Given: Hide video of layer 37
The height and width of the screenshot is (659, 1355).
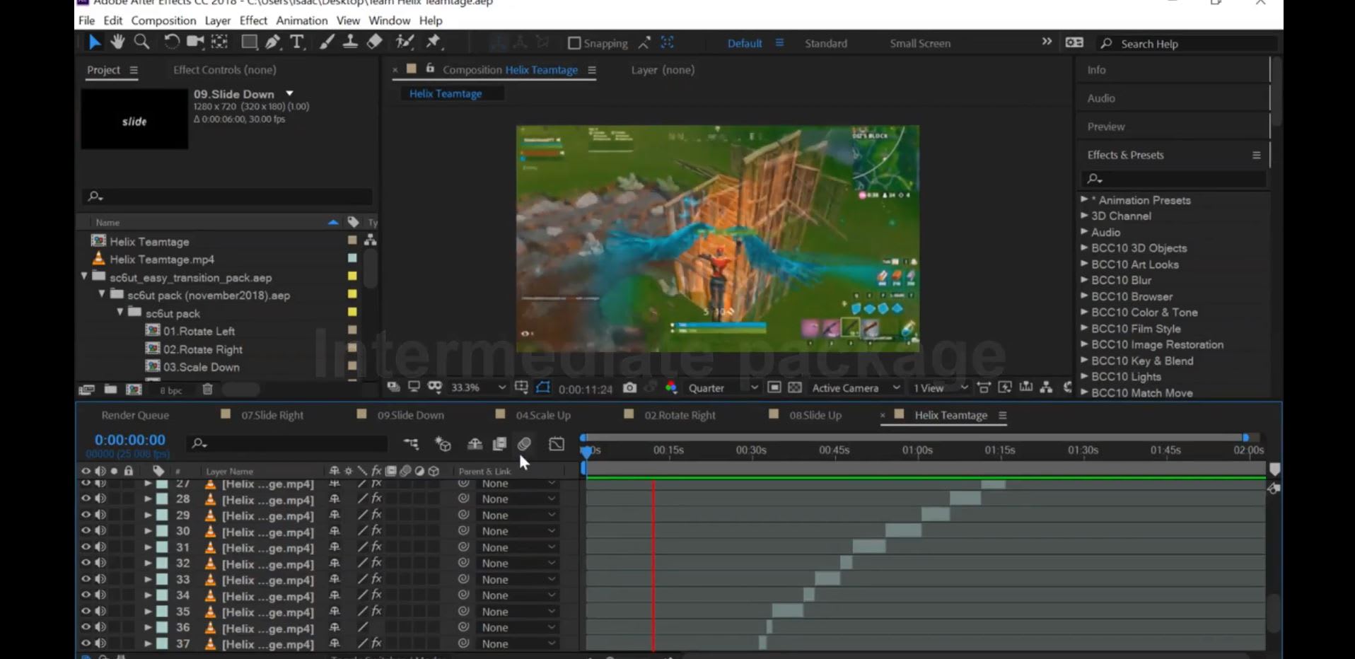Looking at the screenshot, I should [86, 643].
